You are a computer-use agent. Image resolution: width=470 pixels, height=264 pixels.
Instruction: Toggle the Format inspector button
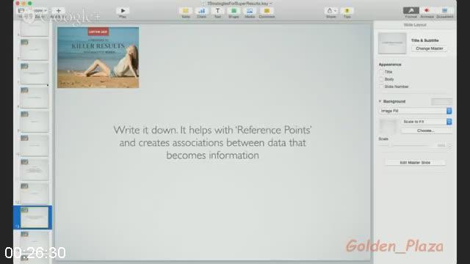click(x=411, y=10)
